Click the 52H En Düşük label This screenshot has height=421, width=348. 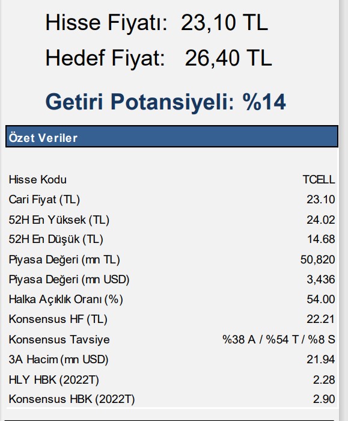(x=56, y=239)
